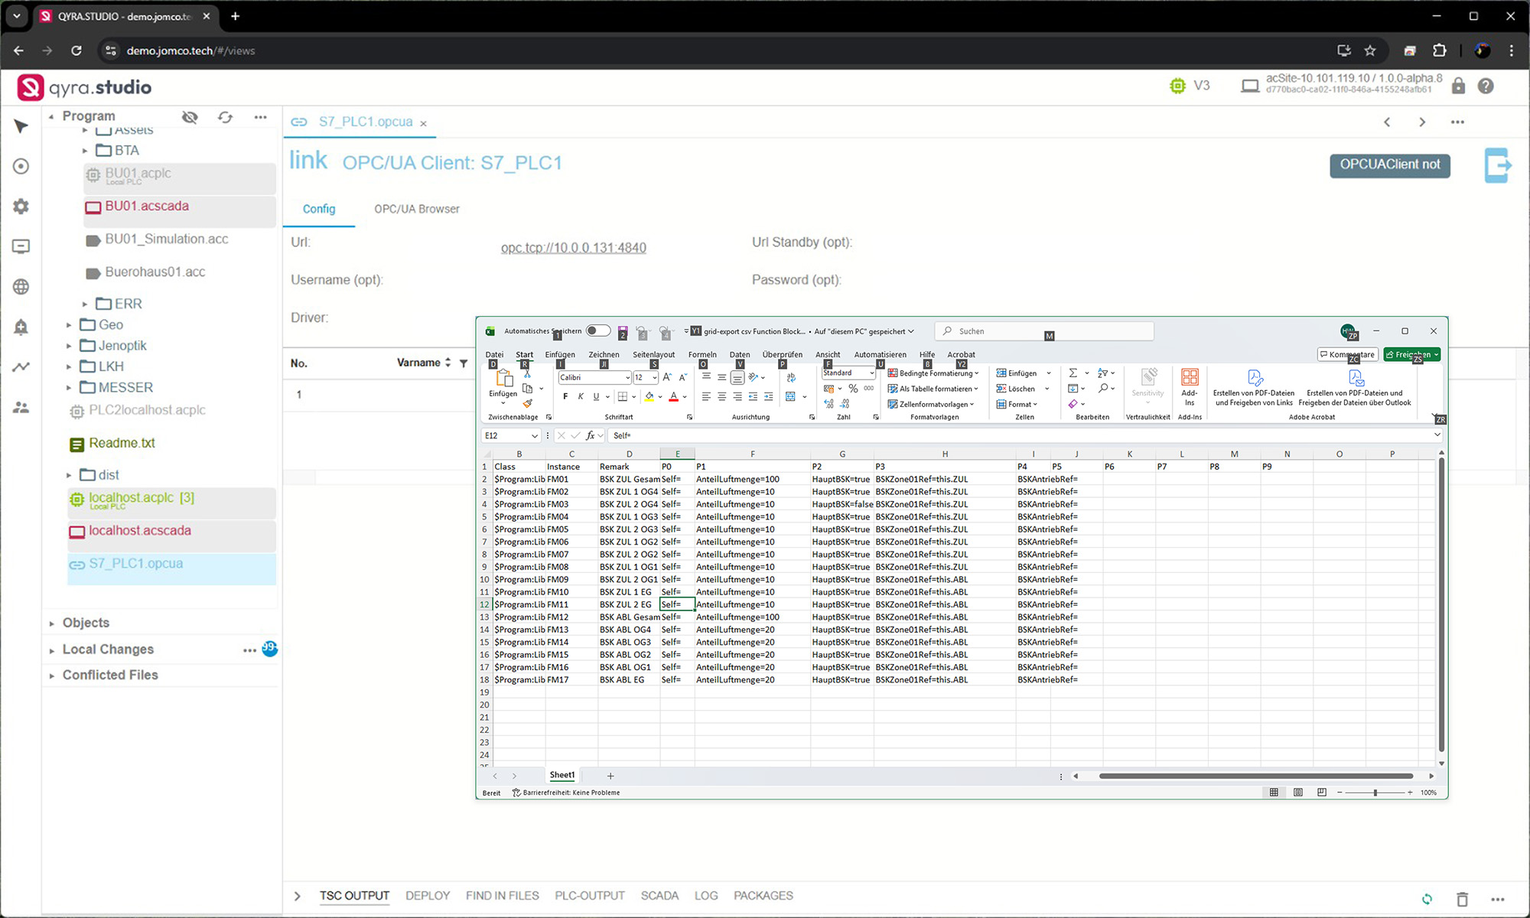1530x918 pixels.
Task: Open the bell alarm icon in left sidebar
Action: pyautogui.click(x=21, y=327)
